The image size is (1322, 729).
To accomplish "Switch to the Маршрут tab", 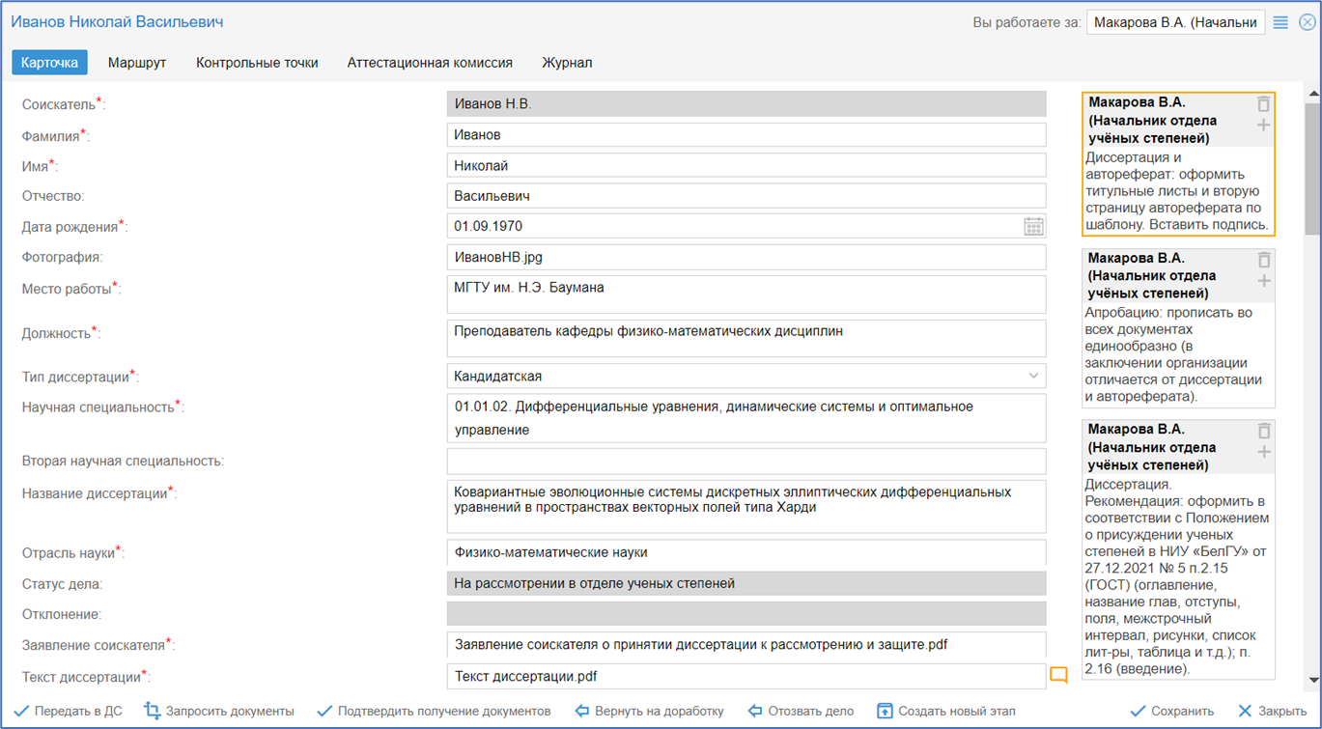I will 137,63.
